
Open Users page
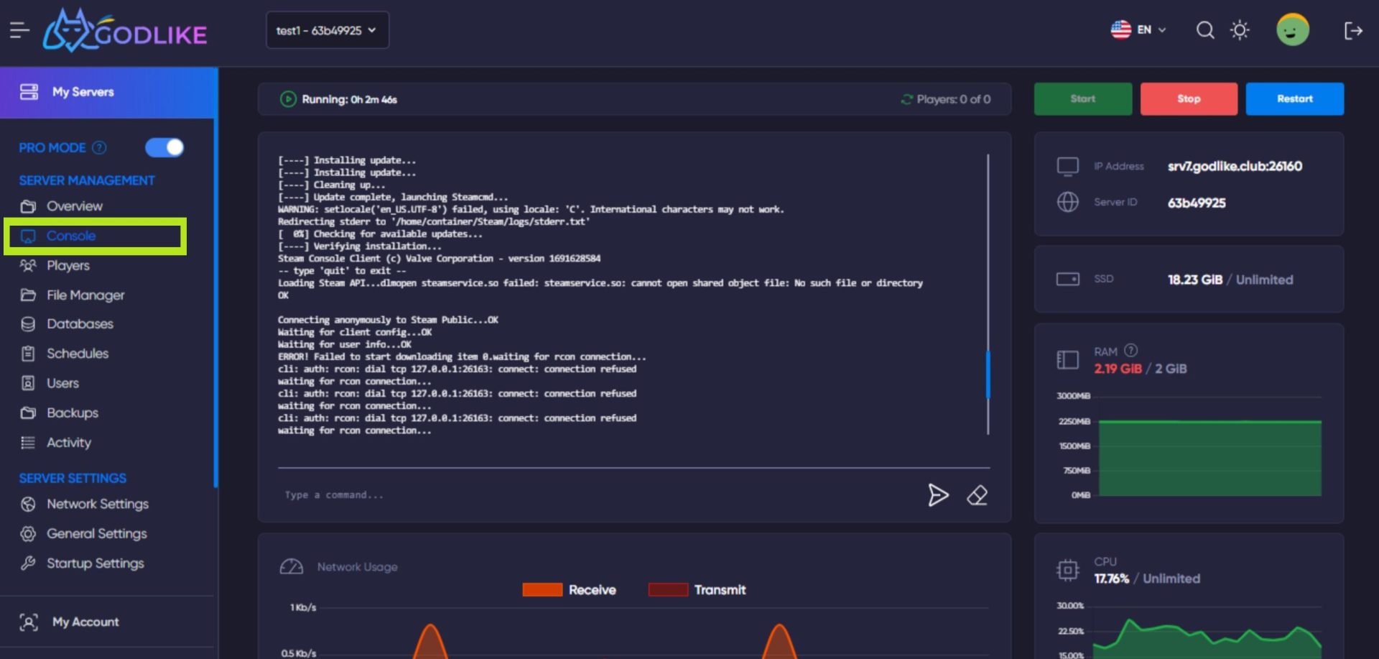click(62, 383)
